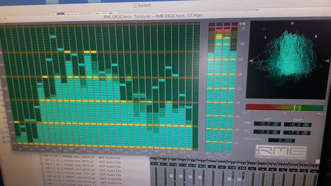
Task: Click the 0.365 correlation value readout
Action: (282, 140)
